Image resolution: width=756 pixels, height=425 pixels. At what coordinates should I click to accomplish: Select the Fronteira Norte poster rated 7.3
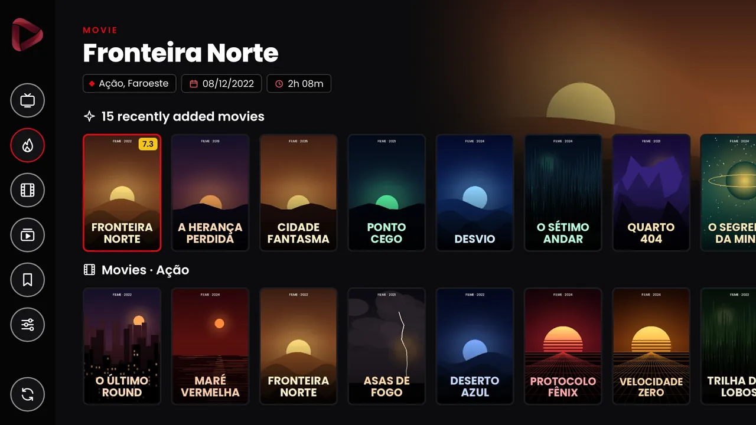[122, 192]
